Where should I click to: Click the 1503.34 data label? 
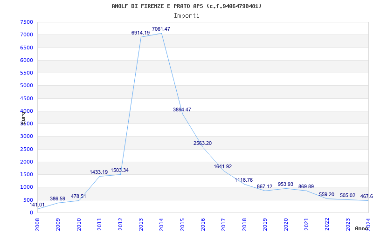[120, 170]
